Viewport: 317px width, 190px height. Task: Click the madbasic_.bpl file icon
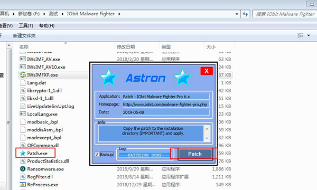click(x=23, y=122)
